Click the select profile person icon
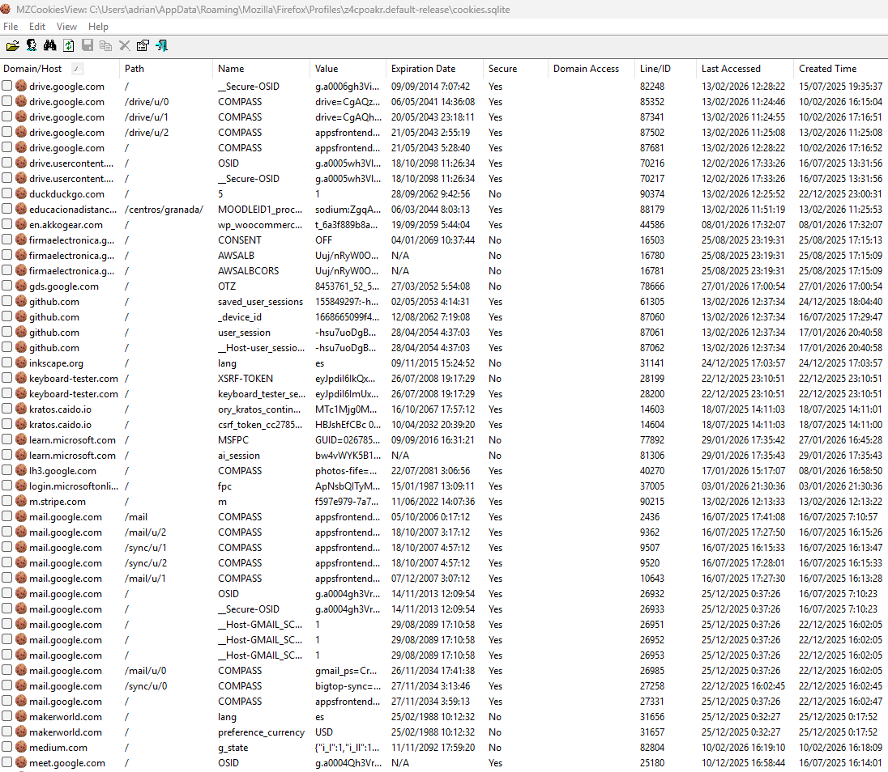This screenshot has width=888, height=772. tap(32, 46)
